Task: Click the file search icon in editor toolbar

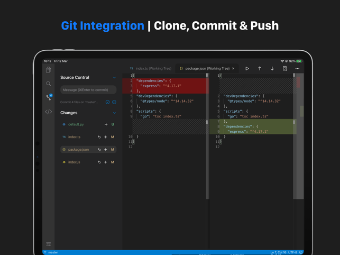Action: 285,68
